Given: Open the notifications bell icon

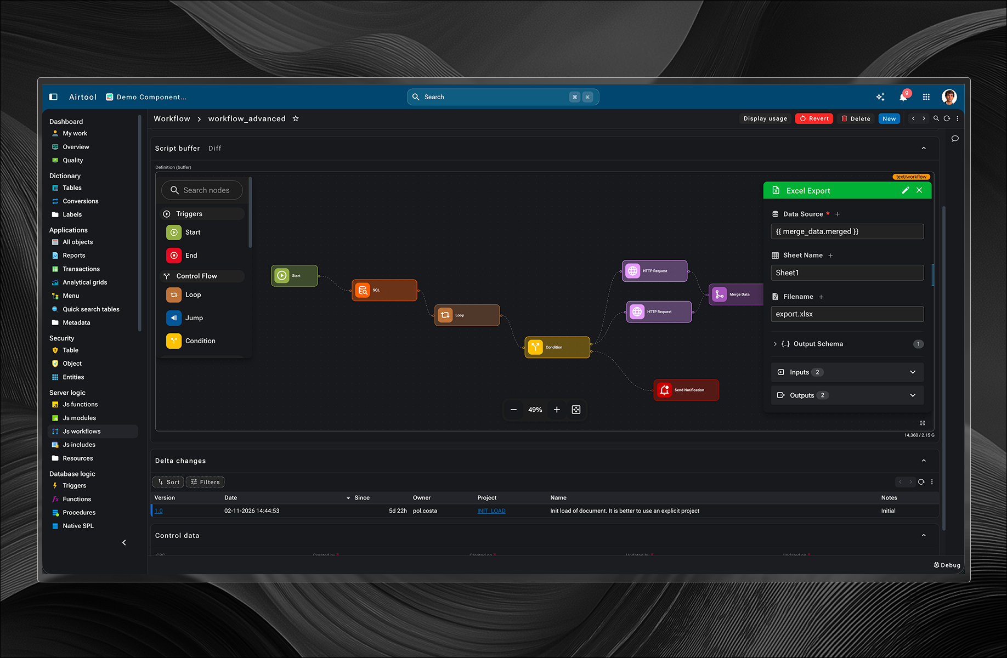Looking at the screenshot, I should coord(903,97).
